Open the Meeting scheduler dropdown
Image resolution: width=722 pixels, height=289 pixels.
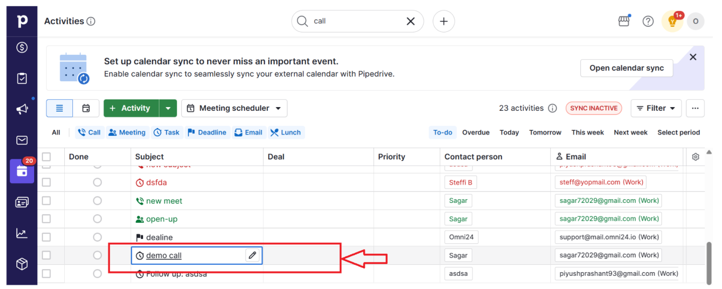click(x=234, y=108)
